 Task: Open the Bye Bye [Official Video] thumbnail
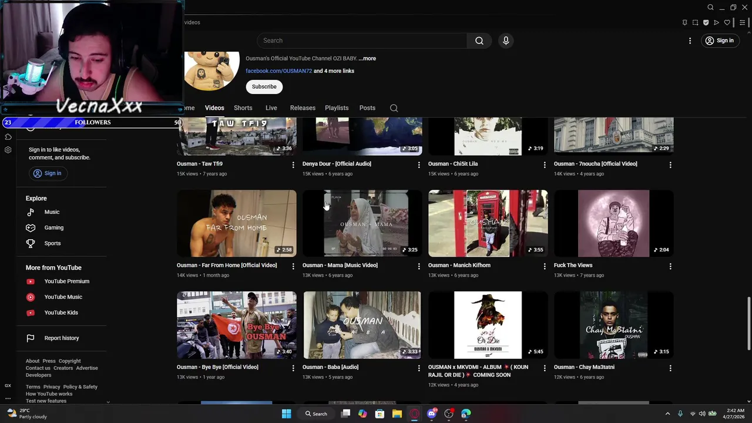(x=237, y=325)
